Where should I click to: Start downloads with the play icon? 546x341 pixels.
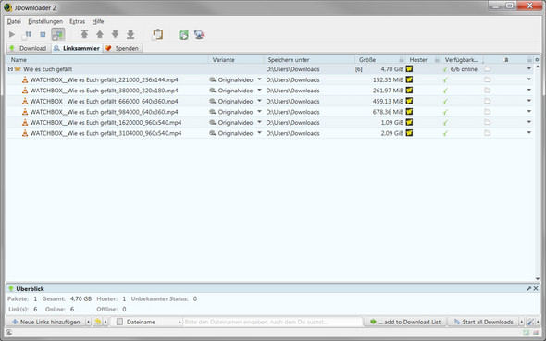pyautogui.click(x=12, y=34)
